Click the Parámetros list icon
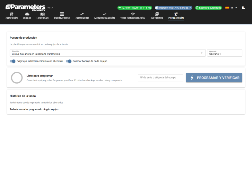Screen dimensions: 252x193 pos(62,14)
